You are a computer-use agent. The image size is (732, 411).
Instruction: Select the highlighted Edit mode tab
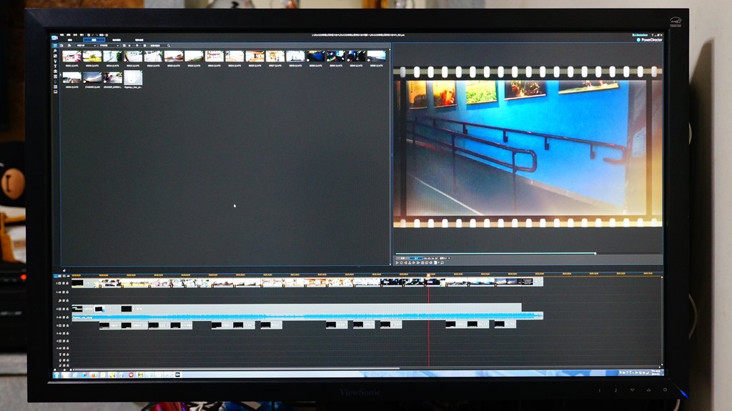(94, 40)
